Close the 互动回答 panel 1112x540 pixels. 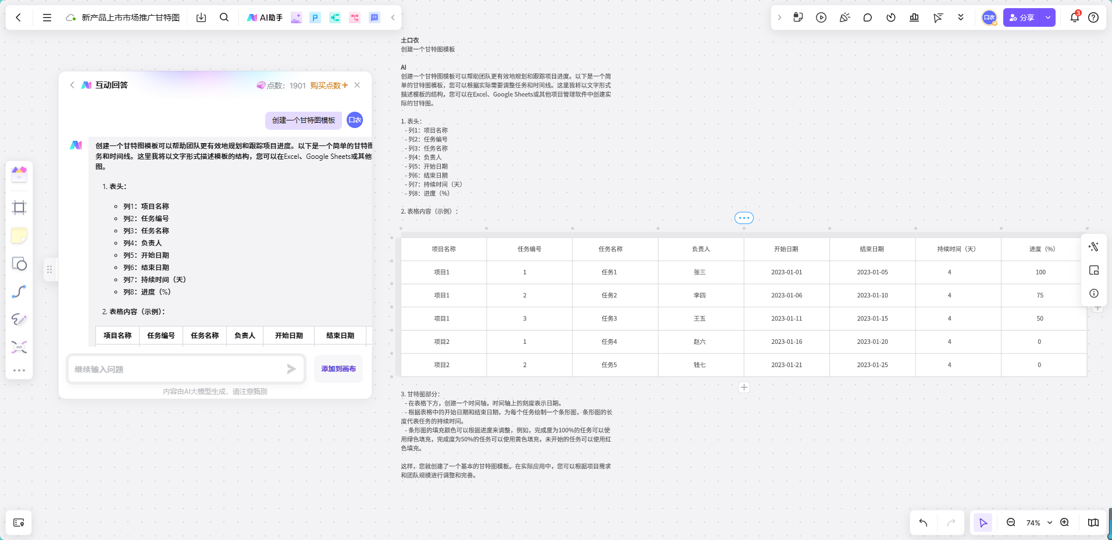pos(357,85)
